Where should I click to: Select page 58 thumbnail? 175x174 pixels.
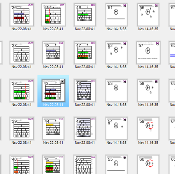148,90
